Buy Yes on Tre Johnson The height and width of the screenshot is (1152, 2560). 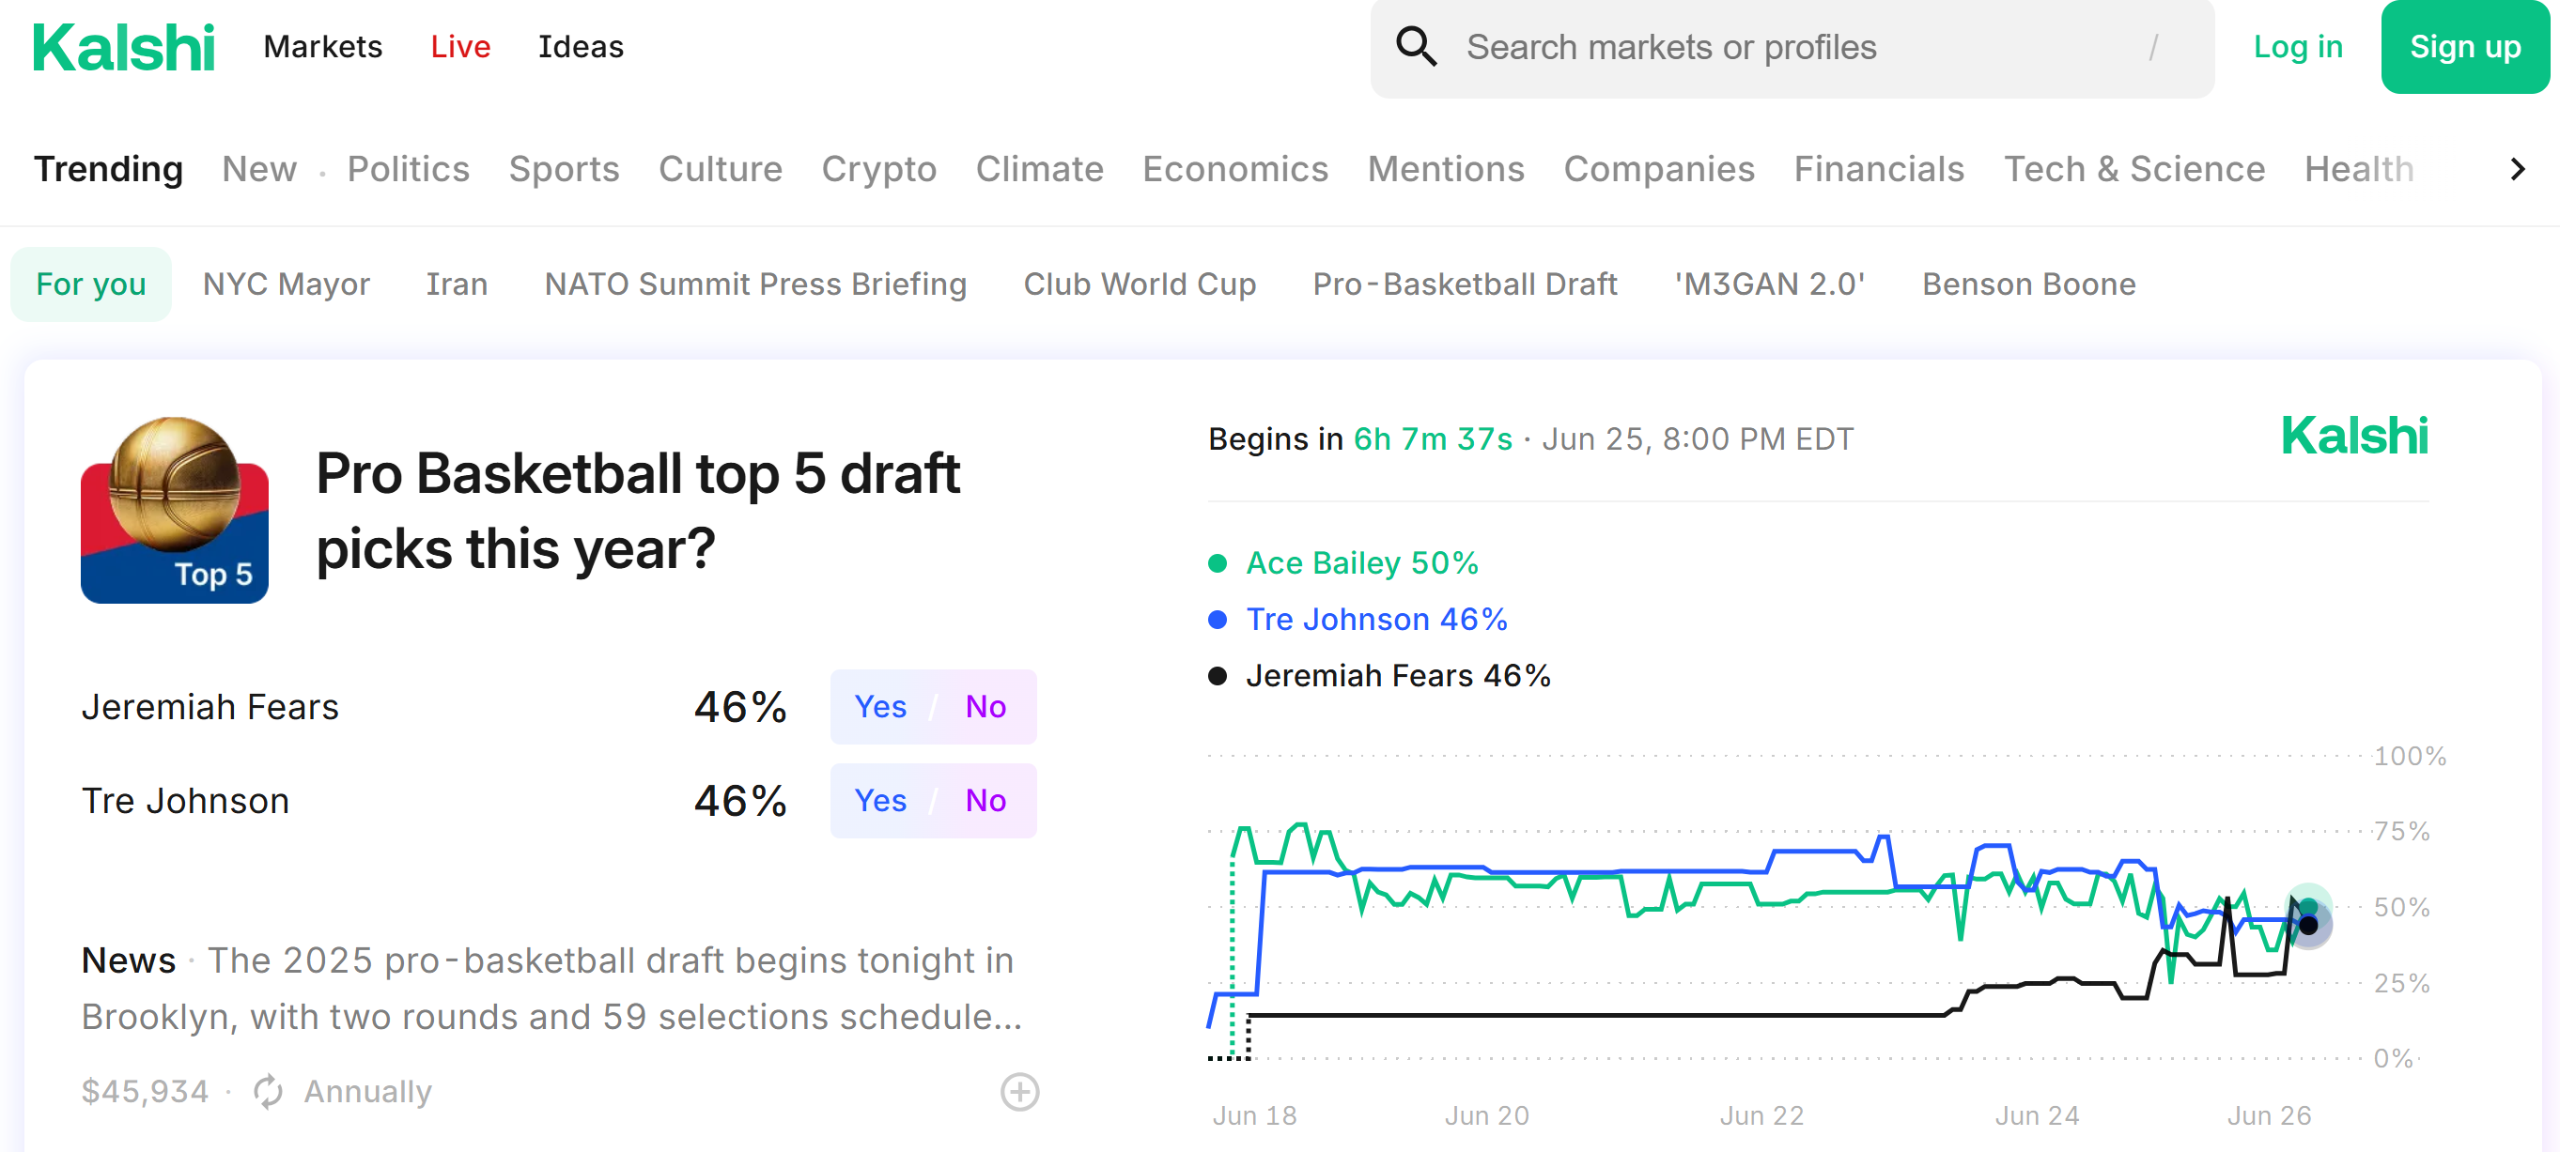[880, 801]
